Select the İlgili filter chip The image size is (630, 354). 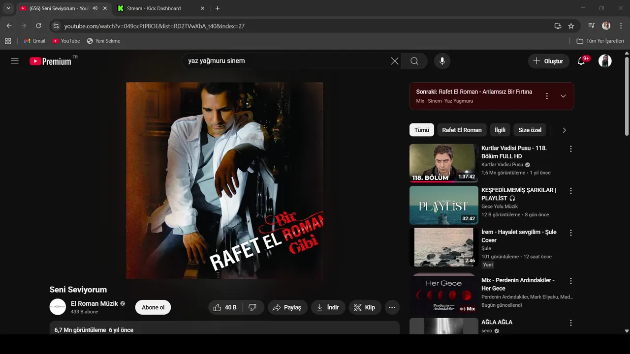coord(500,130)
